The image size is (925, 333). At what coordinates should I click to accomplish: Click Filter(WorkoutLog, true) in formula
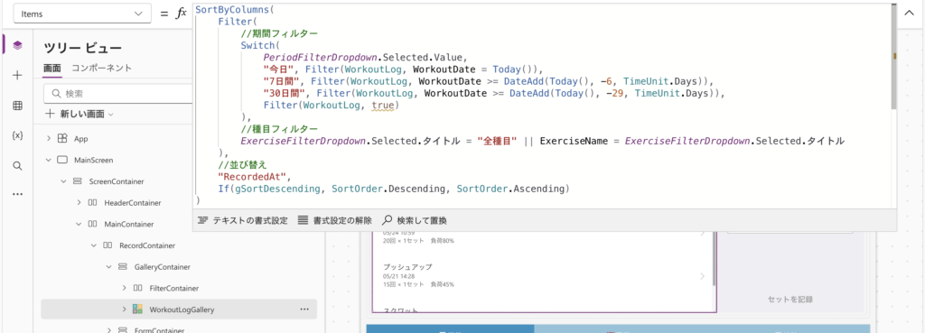(x=332, y=106)
